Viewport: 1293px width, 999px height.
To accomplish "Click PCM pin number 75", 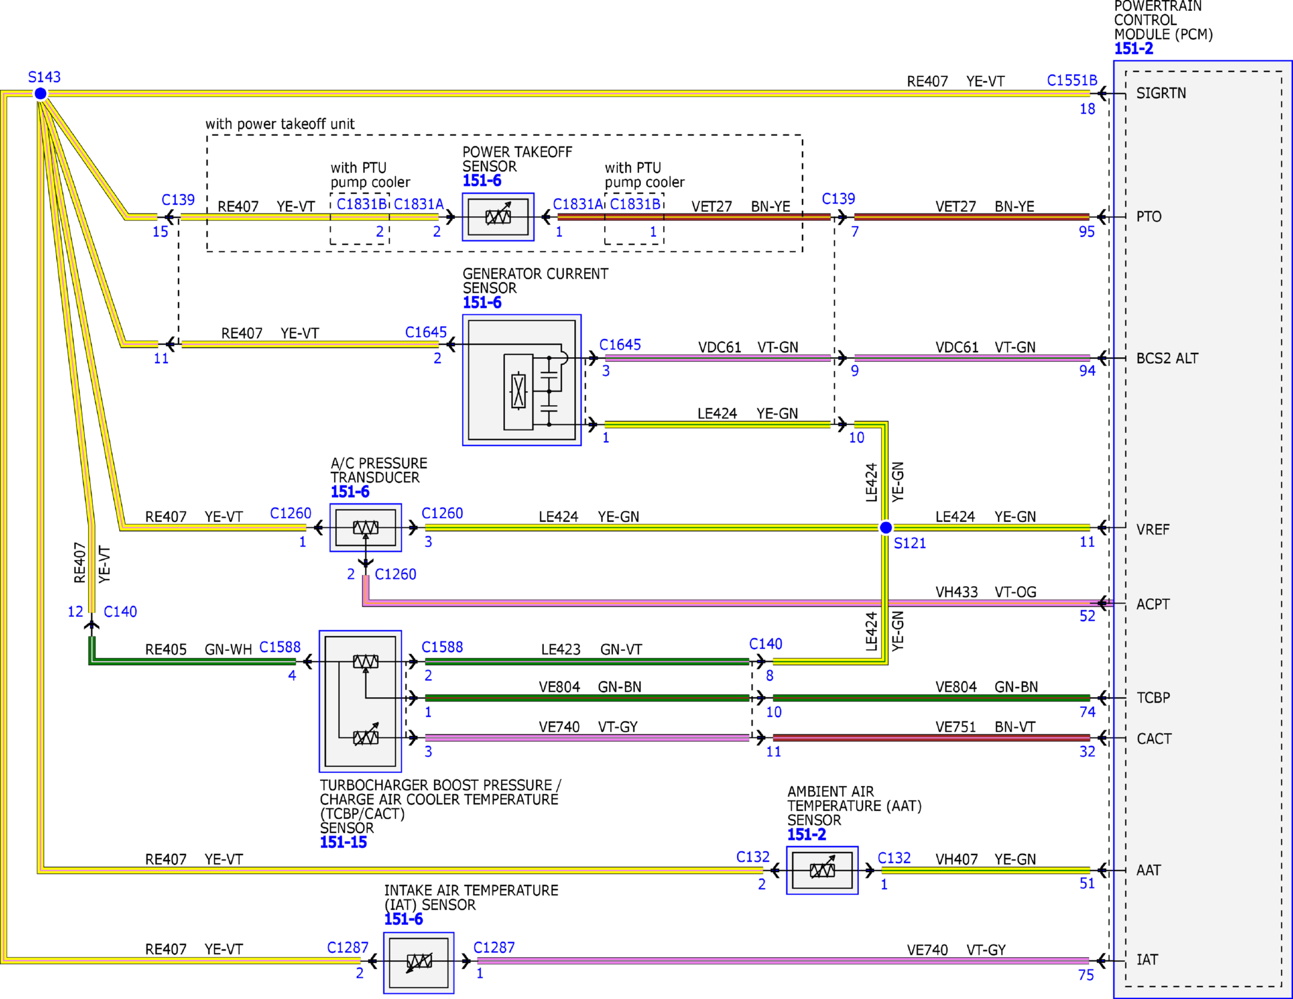I will [1086, 975].
